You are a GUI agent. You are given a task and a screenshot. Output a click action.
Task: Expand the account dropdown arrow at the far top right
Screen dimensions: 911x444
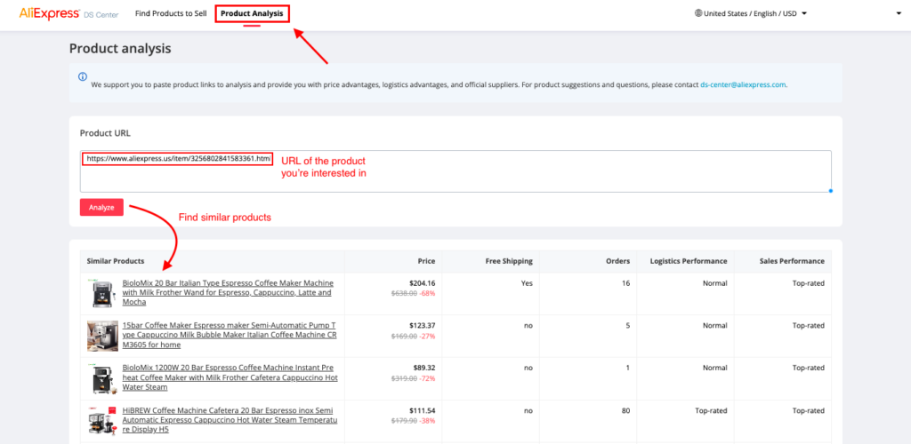pos(899,14)
